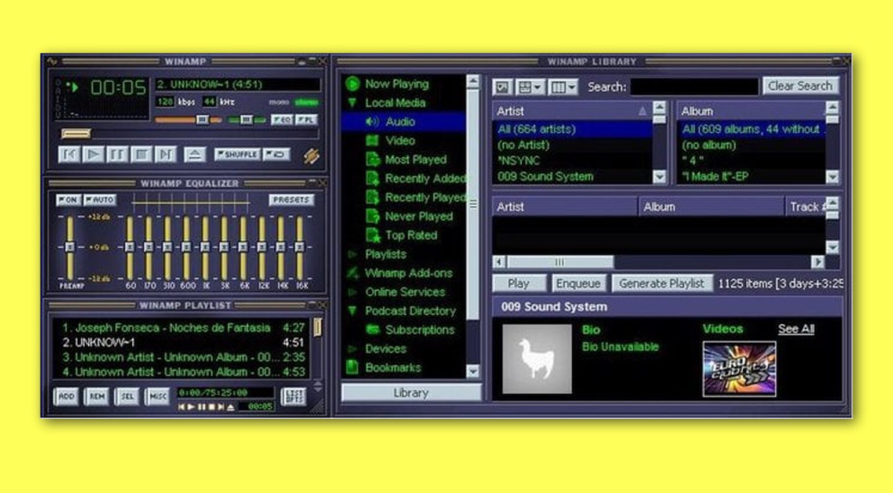Expand the Online Services node
The height and width of the screenshot is (493, 893).
[x=352, y=292]
